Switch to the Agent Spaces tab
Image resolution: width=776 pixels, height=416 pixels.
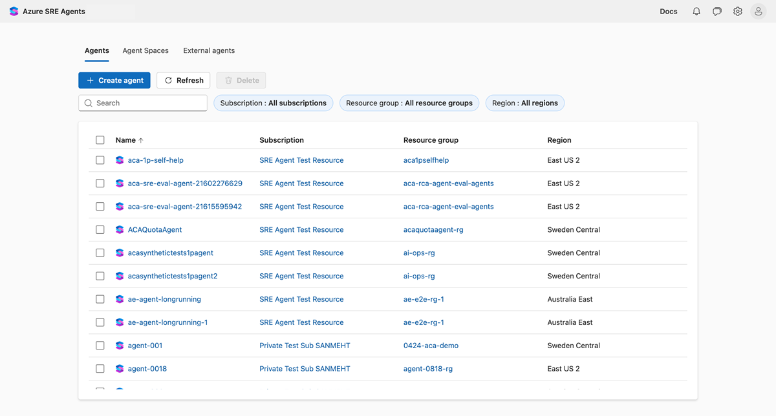[145, 50]
